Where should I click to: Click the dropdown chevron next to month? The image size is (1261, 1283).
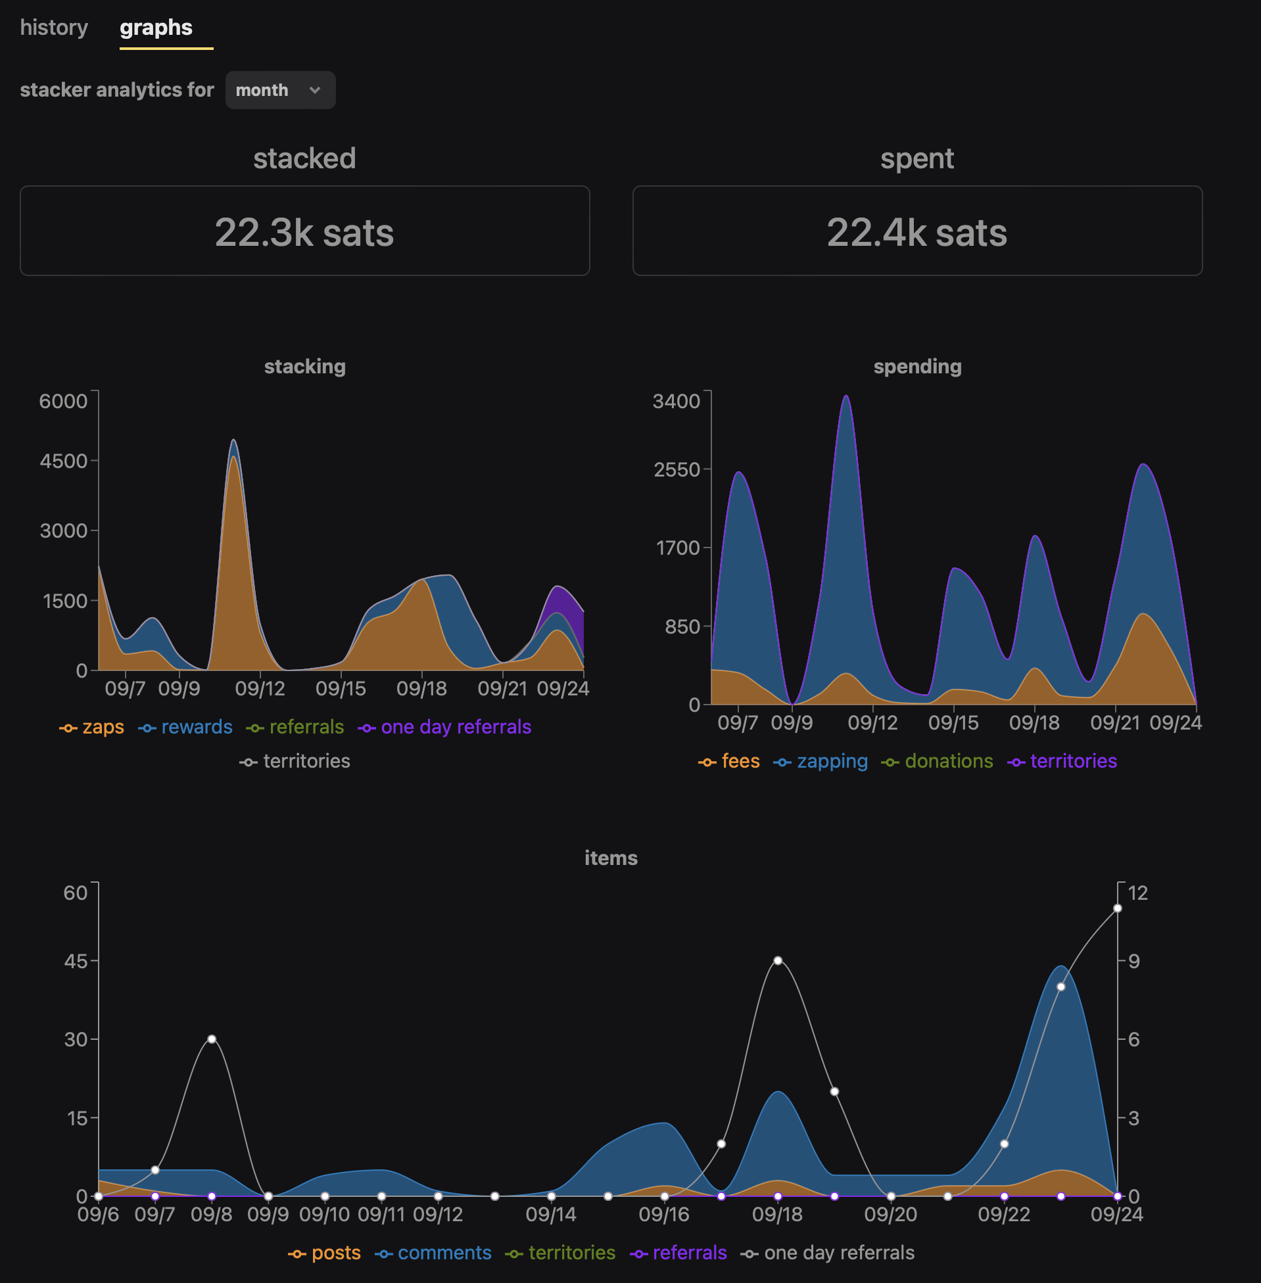coord(316,90)
